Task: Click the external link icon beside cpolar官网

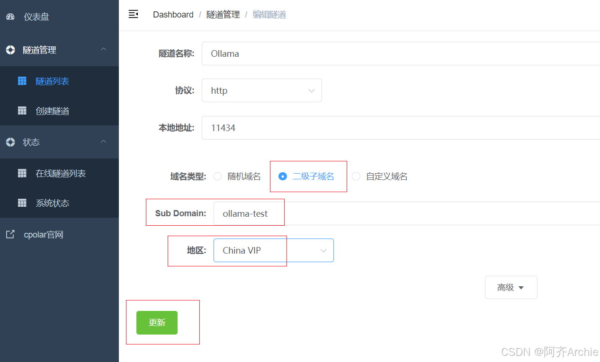Action: 10,234
